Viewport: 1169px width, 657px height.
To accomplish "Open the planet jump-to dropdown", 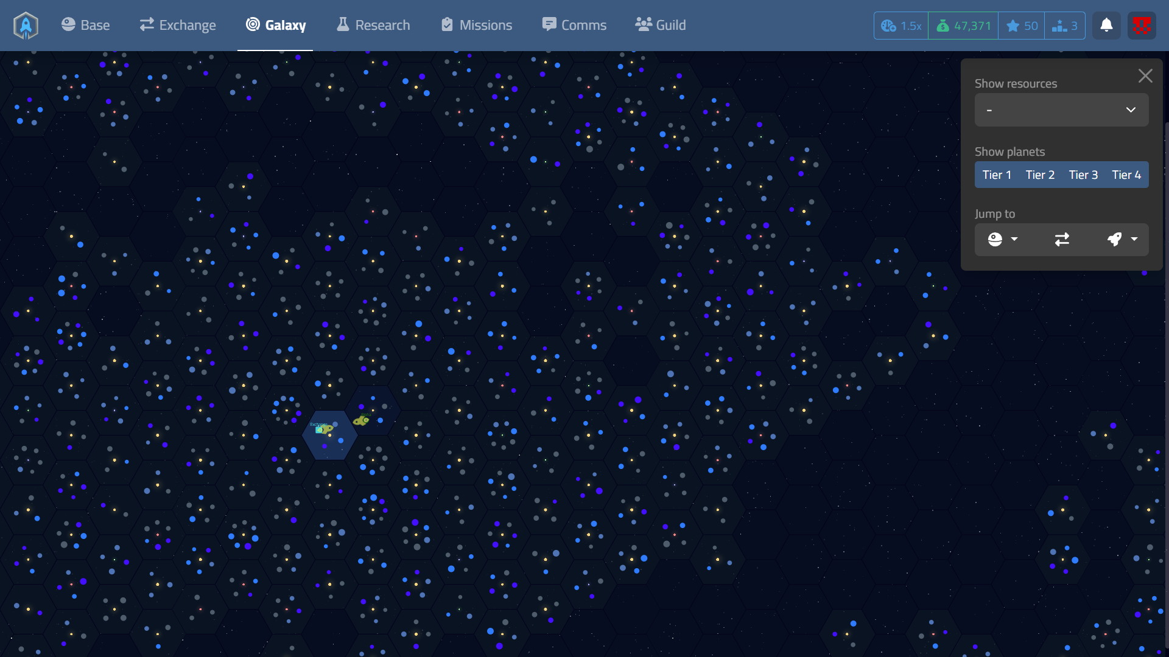I will [1003, 240].
